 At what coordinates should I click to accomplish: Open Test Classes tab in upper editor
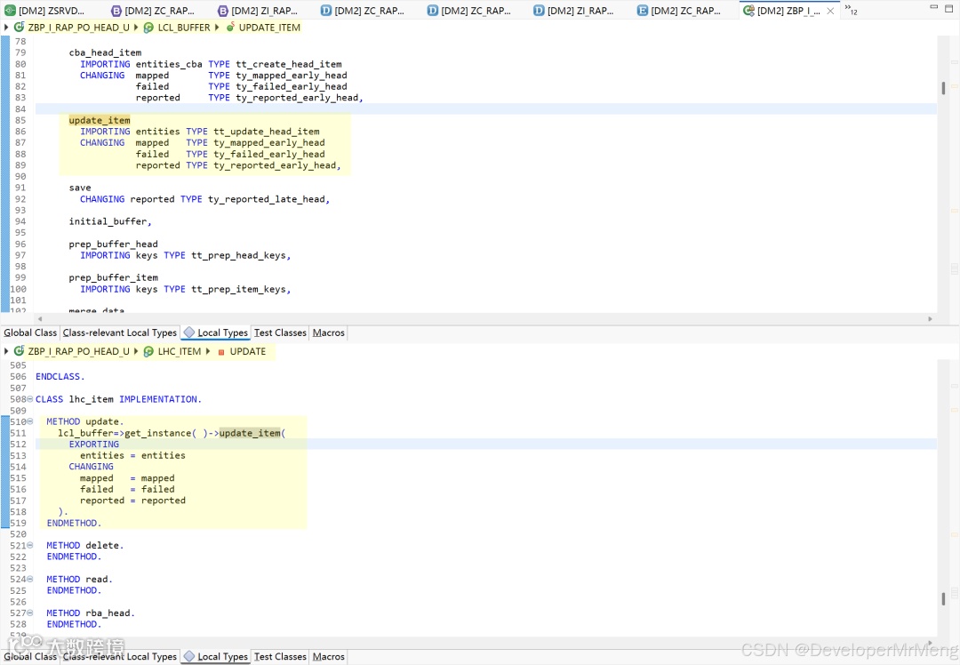[280, 332]
